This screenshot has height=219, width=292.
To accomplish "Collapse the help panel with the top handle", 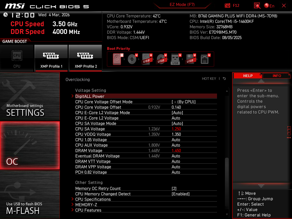I will coord(261,81).
